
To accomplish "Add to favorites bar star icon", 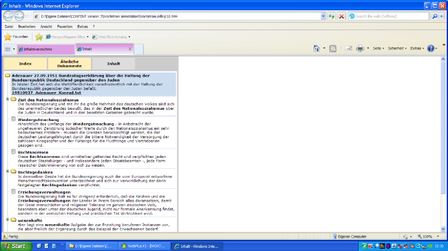I will (x=39, y=37).
